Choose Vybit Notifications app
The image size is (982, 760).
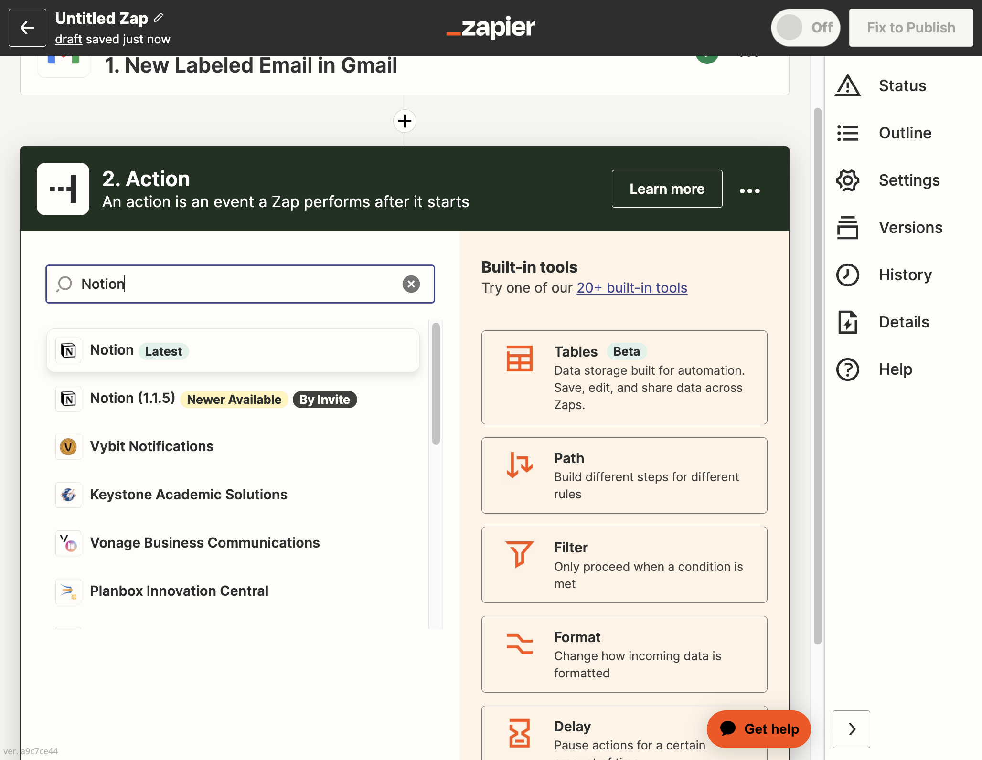233,447
